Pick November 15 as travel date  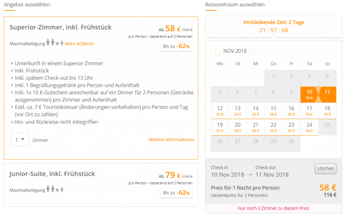click(x=274, y=111)
